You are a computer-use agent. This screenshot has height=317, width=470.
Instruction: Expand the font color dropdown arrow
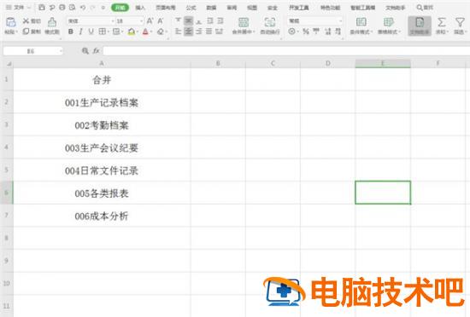[151, 32]
